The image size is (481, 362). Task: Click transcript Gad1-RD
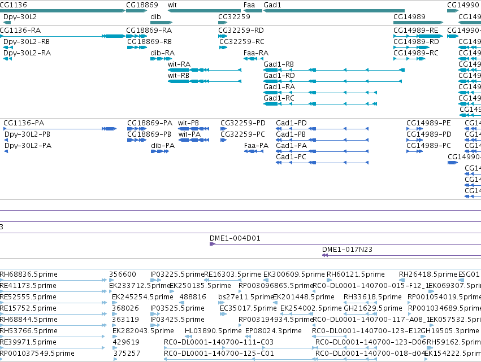332,81
